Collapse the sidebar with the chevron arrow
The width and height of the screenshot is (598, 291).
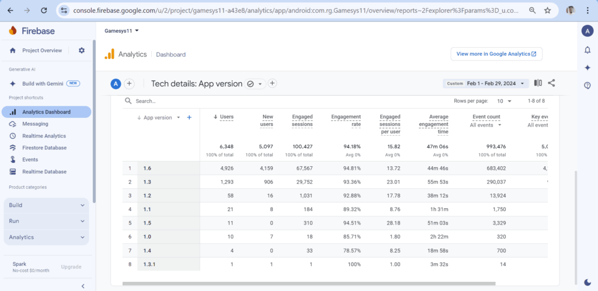pos(82,286)
